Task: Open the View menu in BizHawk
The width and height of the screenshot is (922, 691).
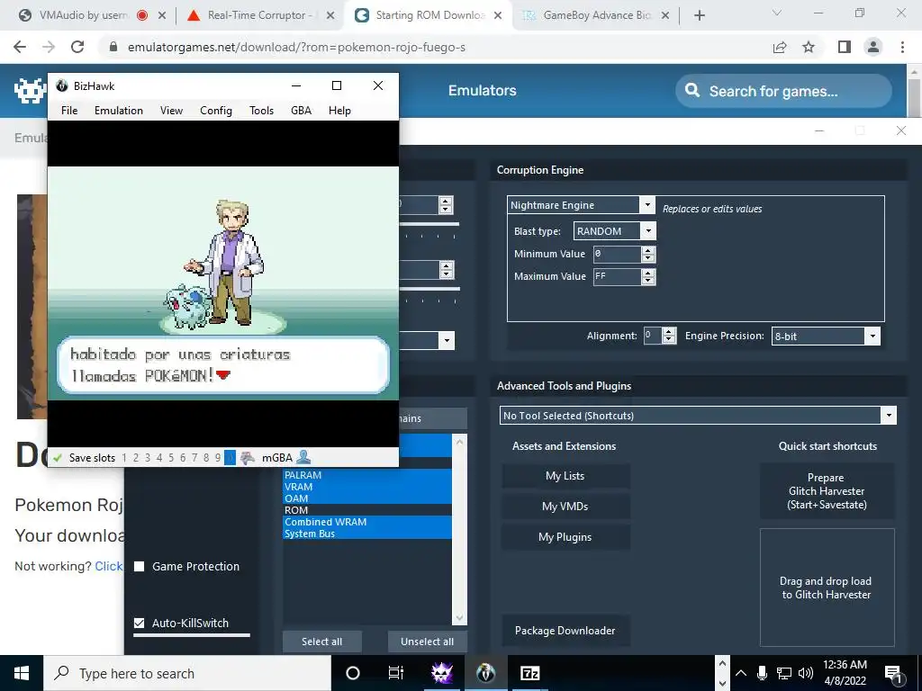Action: point(171,111)
